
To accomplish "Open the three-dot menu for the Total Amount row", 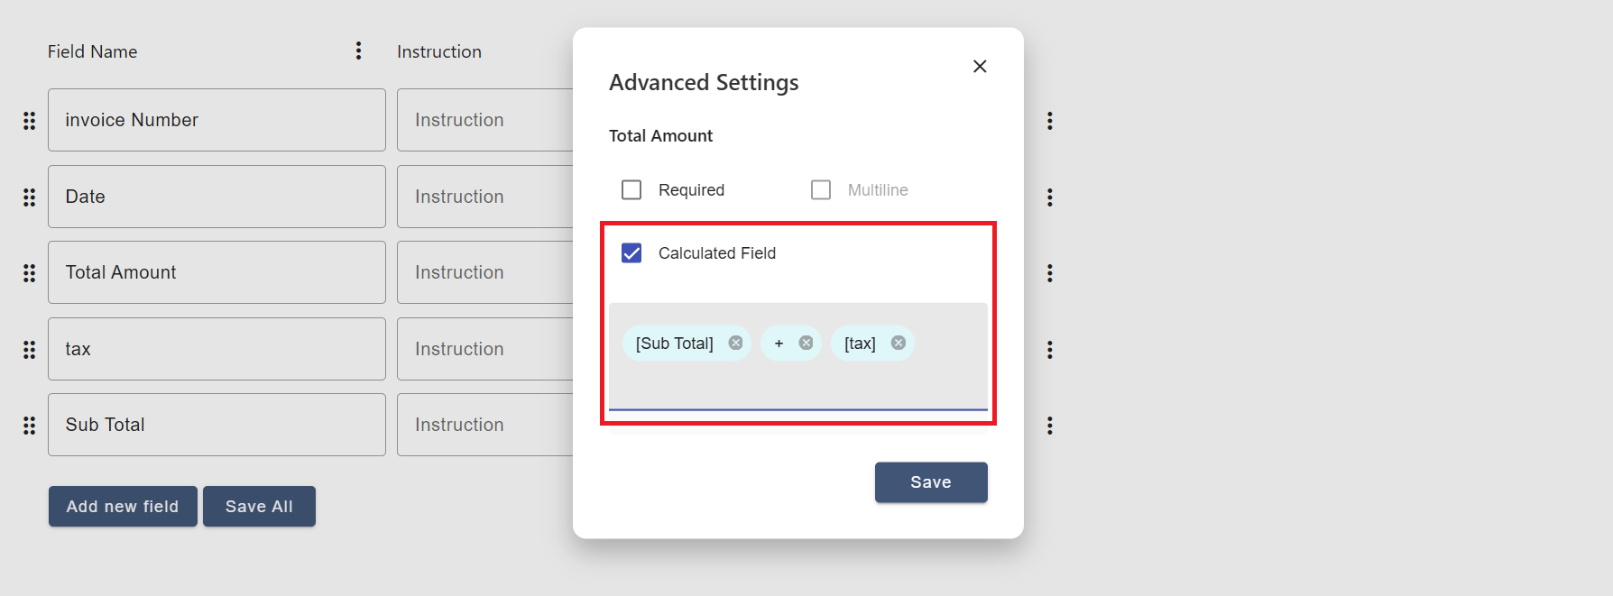I will [1050, 273].
